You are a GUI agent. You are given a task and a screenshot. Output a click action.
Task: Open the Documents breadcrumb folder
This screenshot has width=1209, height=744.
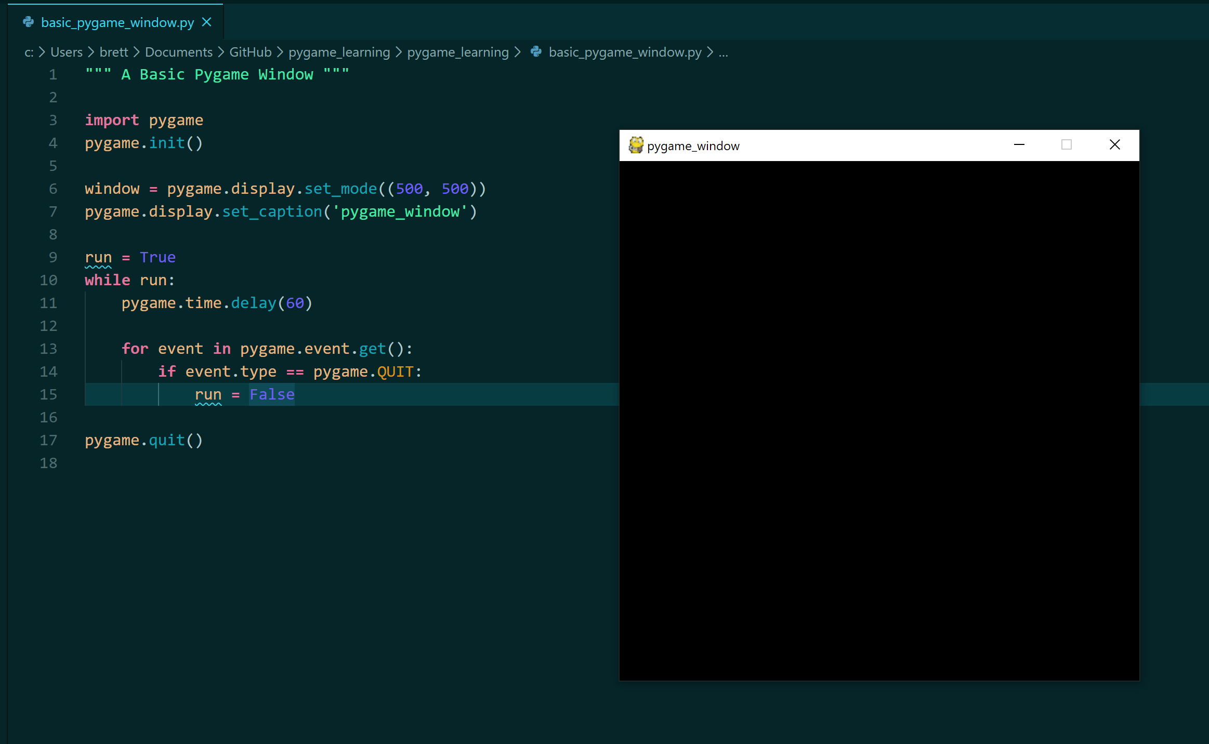pos(178,52)
